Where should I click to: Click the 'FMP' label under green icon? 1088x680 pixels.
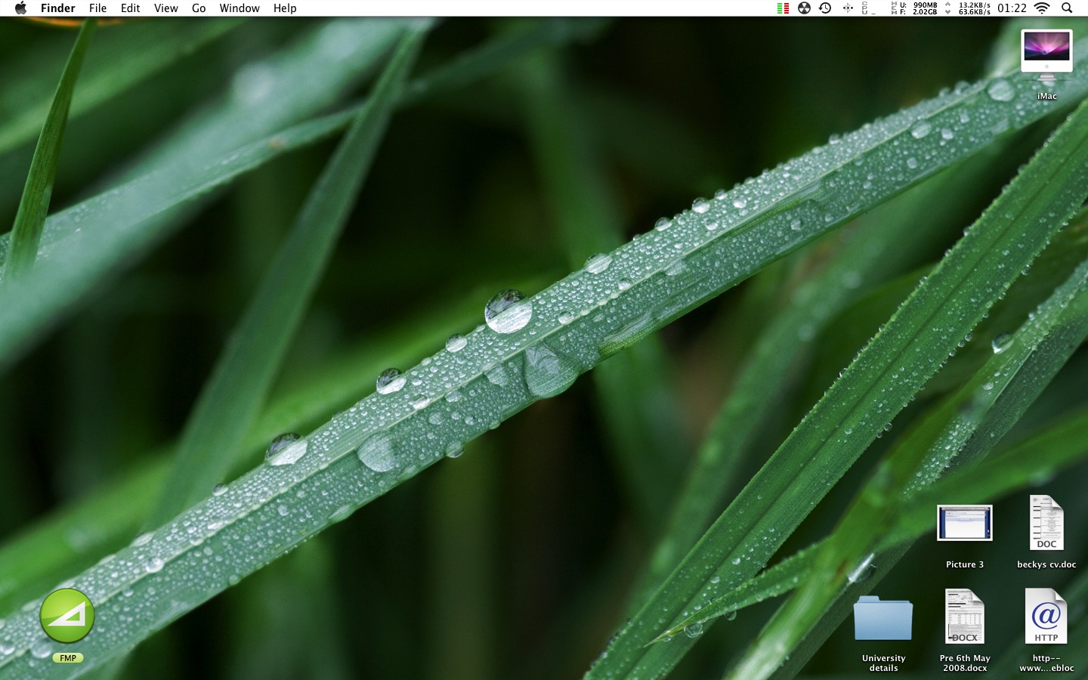[68, 658]
